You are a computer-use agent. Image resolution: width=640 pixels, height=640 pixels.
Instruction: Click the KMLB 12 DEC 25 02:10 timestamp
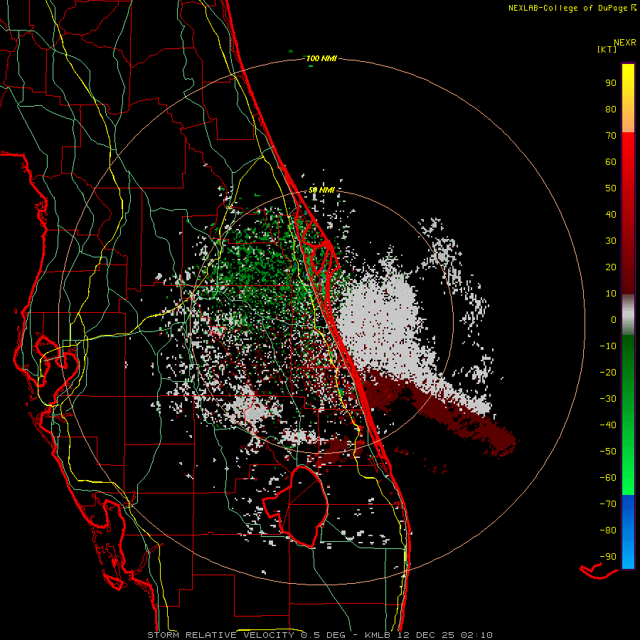[429, 635]
